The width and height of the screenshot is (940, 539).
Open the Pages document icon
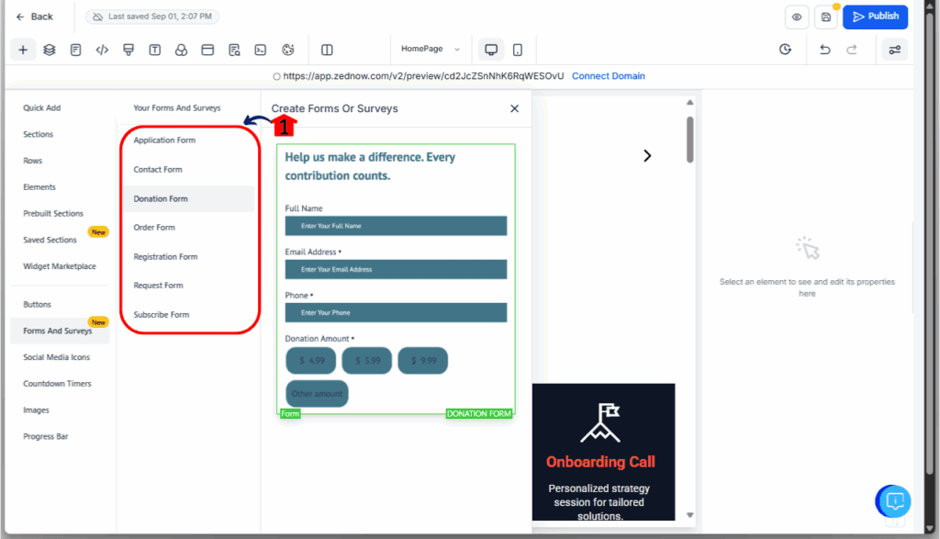[75, 50]
